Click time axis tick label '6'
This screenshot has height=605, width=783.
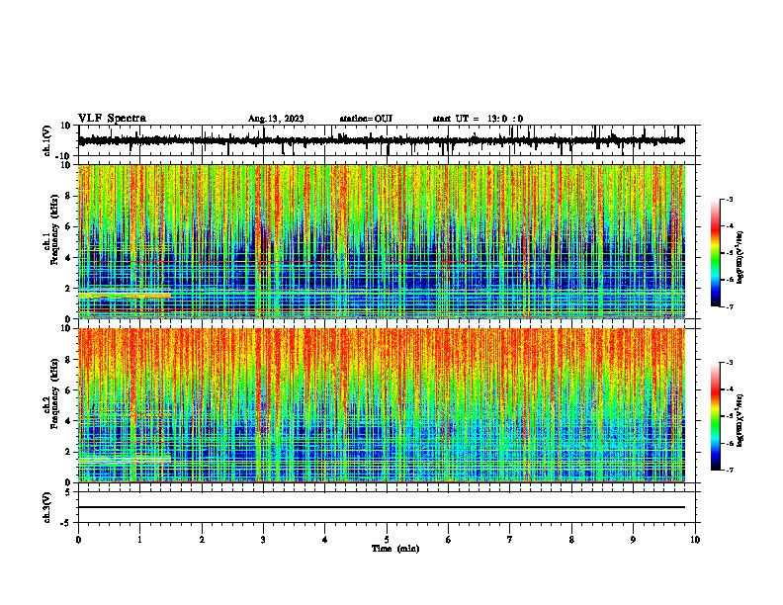[449, 540]
